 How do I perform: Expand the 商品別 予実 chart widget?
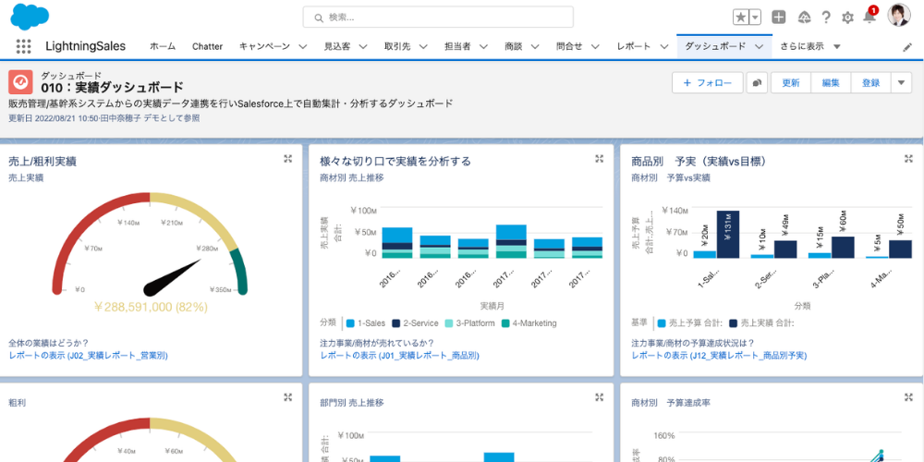click(x=910, y=159)
